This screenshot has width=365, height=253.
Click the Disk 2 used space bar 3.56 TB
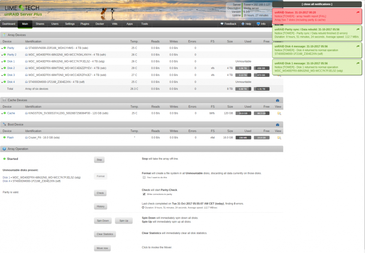[x=243, y=68]
